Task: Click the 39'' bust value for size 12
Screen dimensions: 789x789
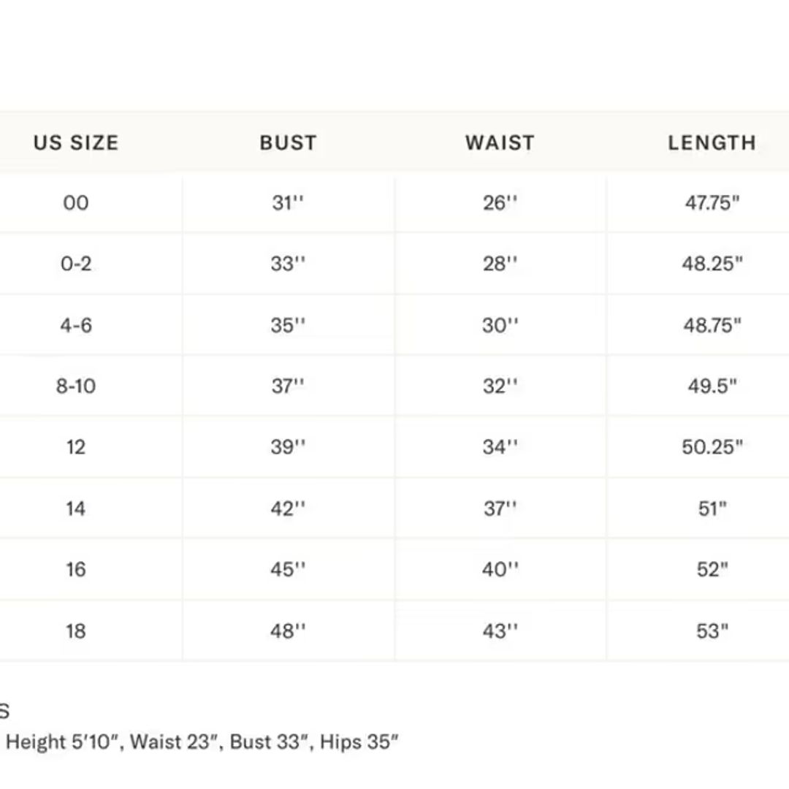Action: (x=288, y=447)
